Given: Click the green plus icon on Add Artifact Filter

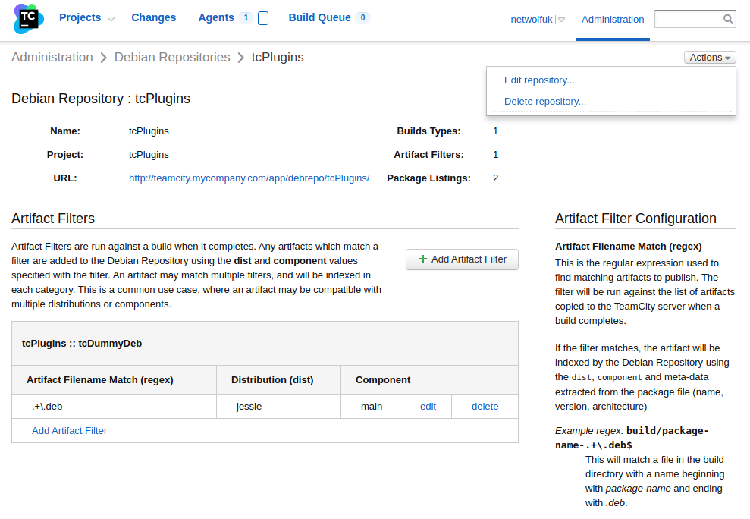Looking at the screenshot, I should [x=423, y=259].
